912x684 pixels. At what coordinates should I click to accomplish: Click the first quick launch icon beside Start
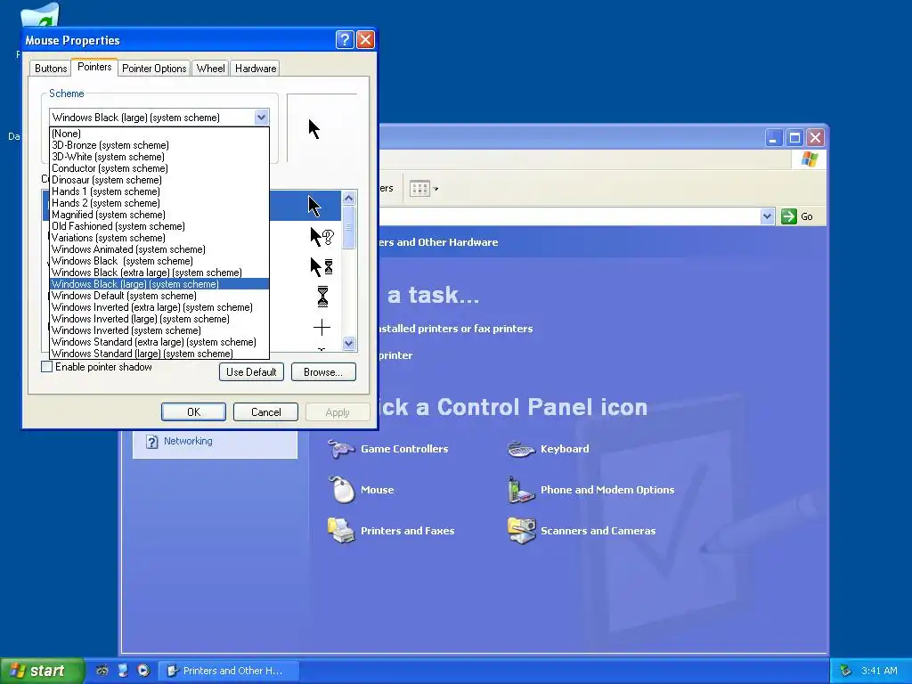pyautogui.click(x=102, y=670)
